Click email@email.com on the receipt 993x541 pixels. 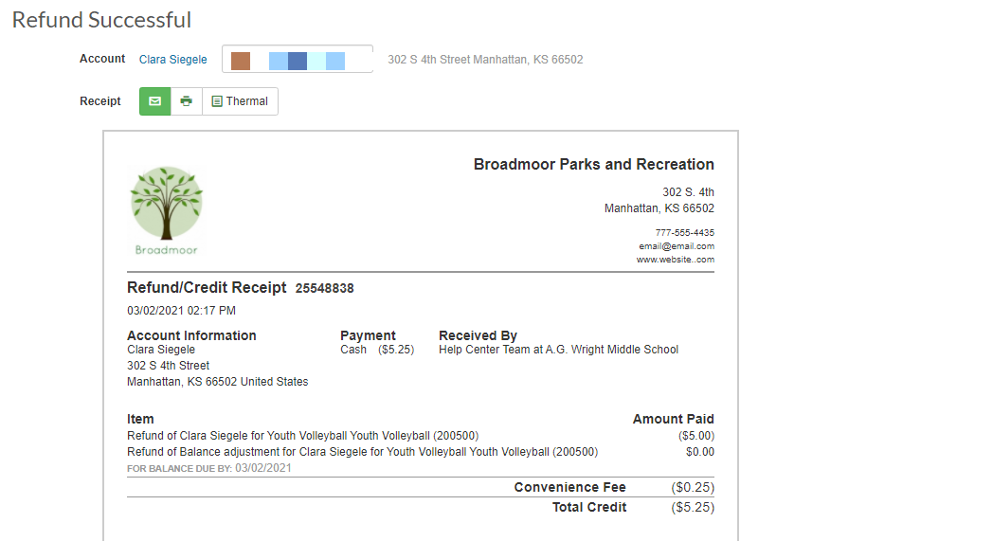[x=677, y=245]
